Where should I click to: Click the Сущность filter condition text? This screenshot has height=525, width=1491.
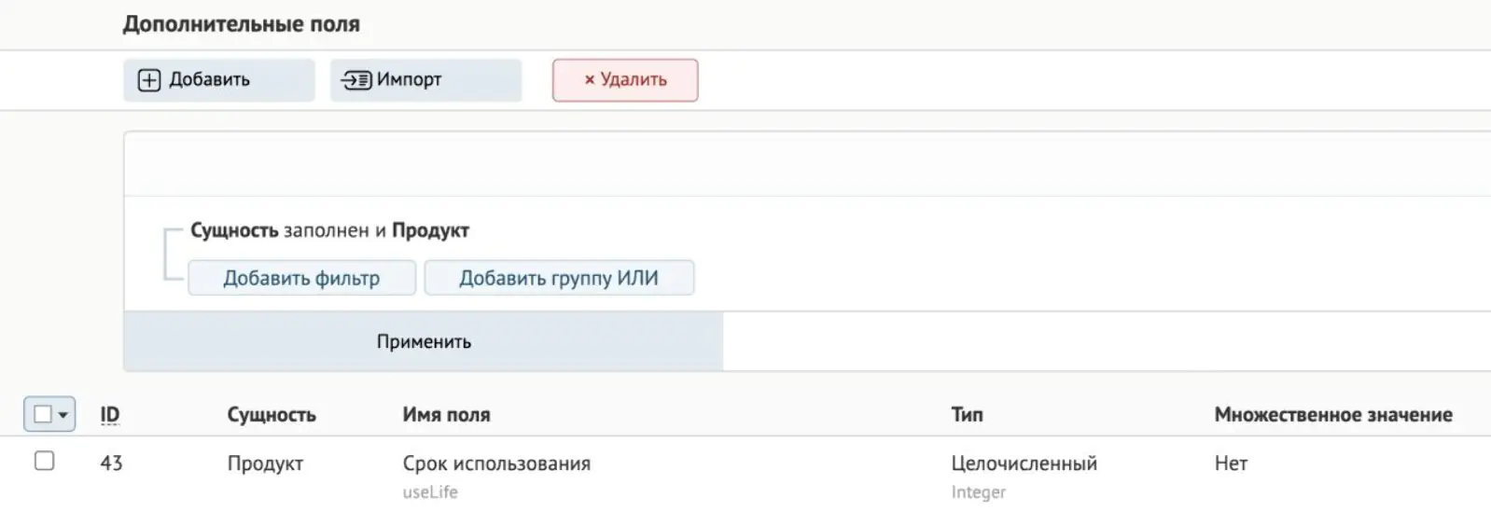coord(234,230)
